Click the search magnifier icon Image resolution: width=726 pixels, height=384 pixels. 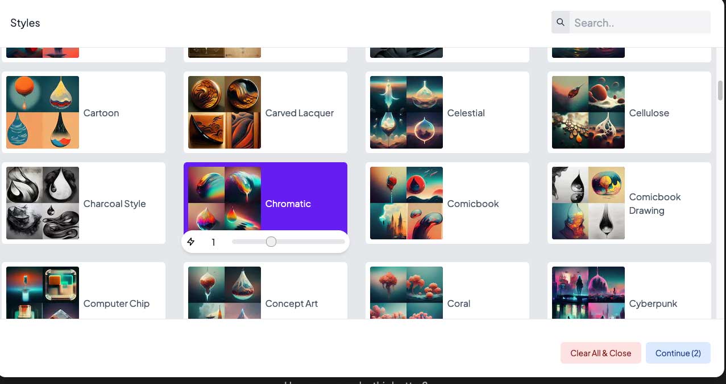click(x=561, y=23)
